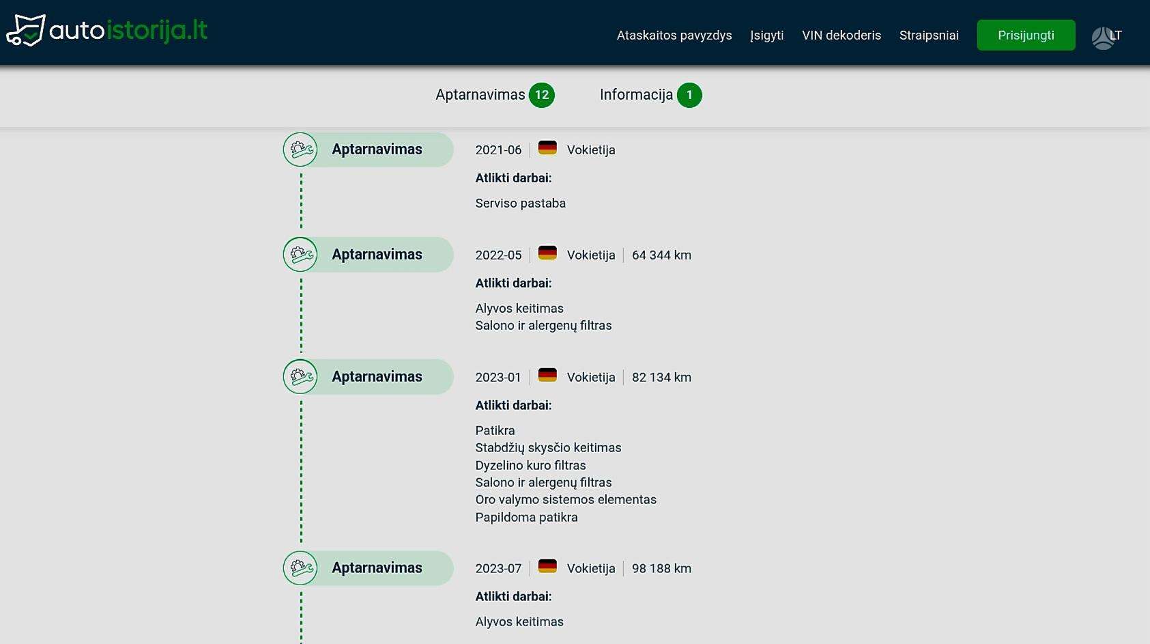The width and height of the screenshot is (1150, 644).
Task: Click "Papildoma patikra" line
Action: [526, 518]
